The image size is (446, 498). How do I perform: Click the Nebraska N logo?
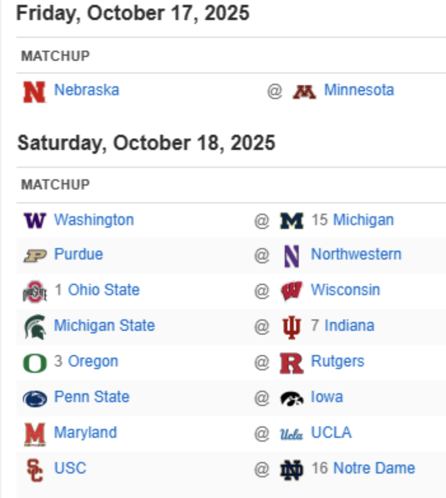(34, 92)
